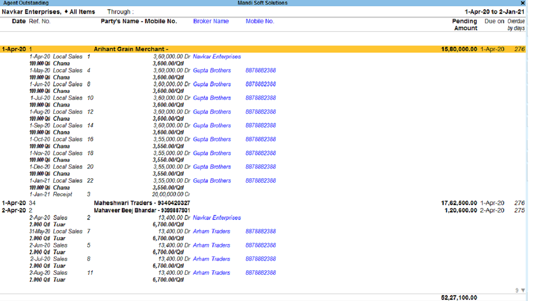Select the highlighted Arihant Grain Merchant row
This screenshot has height=301, width=535.
click(131, 49)
